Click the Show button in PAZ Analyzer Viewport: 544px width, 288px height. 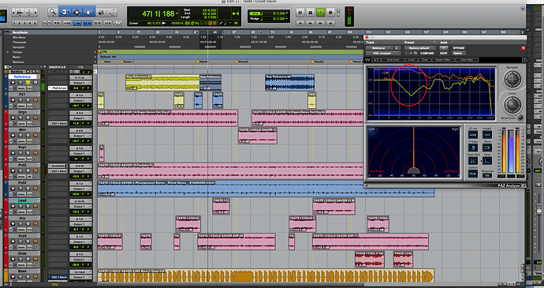[x=487, y=148]
